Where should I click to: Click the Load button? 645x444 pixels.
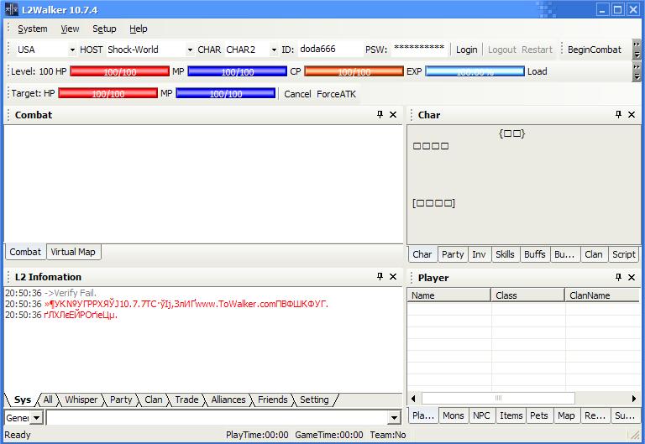[x=537, y=71]
